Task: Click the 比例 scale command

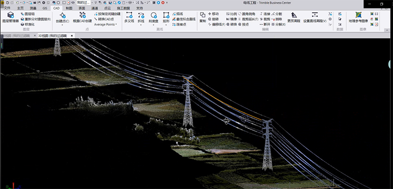Action: pyautogui.click(x=231, y=14)
